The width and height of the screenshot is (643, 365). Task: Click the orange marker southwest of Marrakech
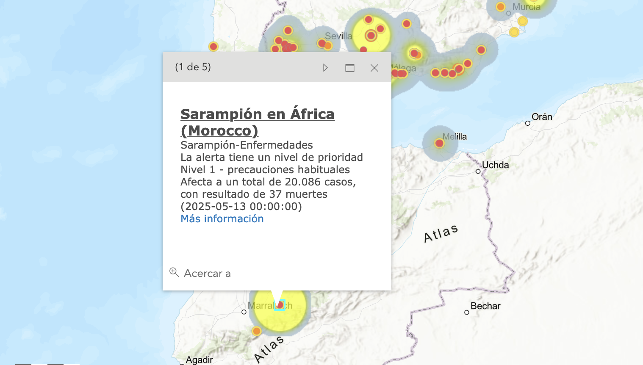click(x=256, y=331)
